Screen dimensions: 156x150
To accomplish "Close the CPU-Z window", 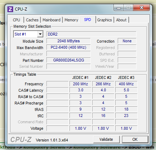I will (x=141, y=8).
